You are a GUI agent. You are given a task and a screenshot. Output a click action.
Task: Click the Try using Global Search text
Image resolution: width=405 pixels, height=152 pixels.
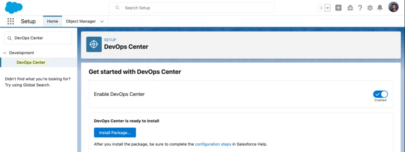point(28,85)
